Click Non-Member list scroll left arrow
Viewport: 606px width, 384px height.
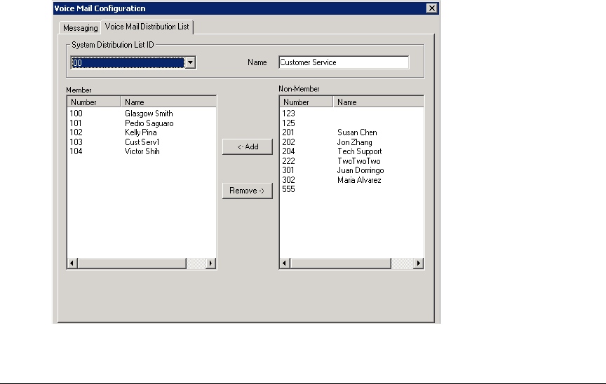(x=285, y=263)
